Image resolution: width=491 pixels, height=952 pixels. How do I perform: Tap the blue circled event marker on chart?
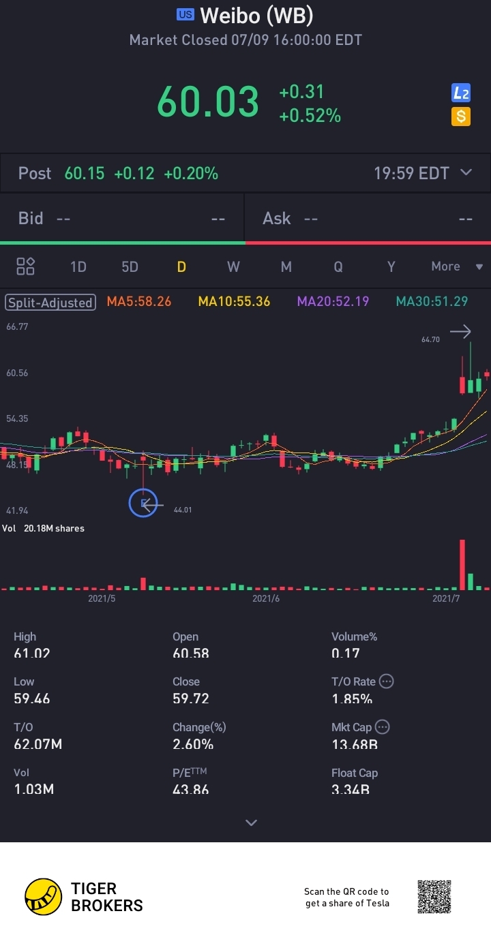coord(143,504)
